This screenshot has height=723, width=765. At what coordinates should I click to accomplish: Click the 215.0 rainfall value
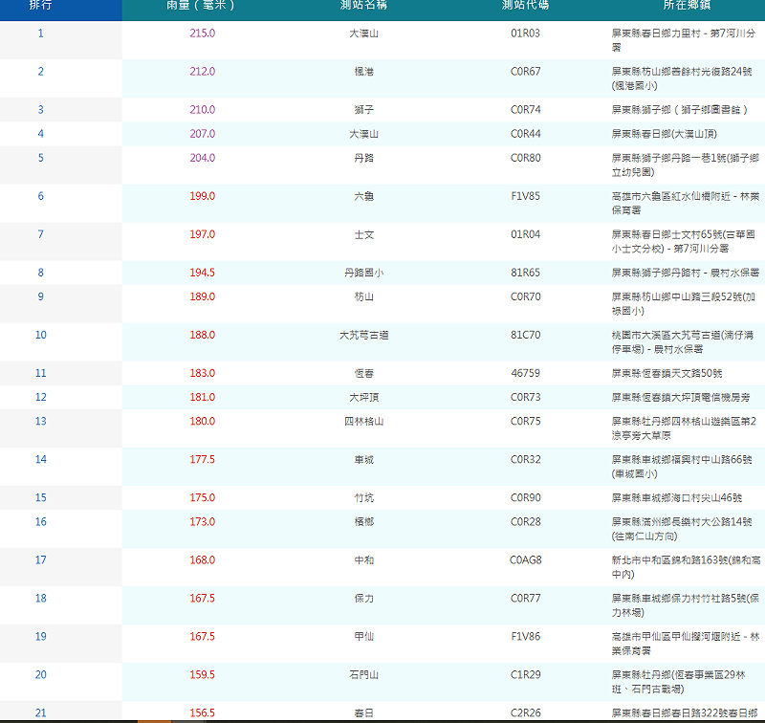(x=203, y=33)
